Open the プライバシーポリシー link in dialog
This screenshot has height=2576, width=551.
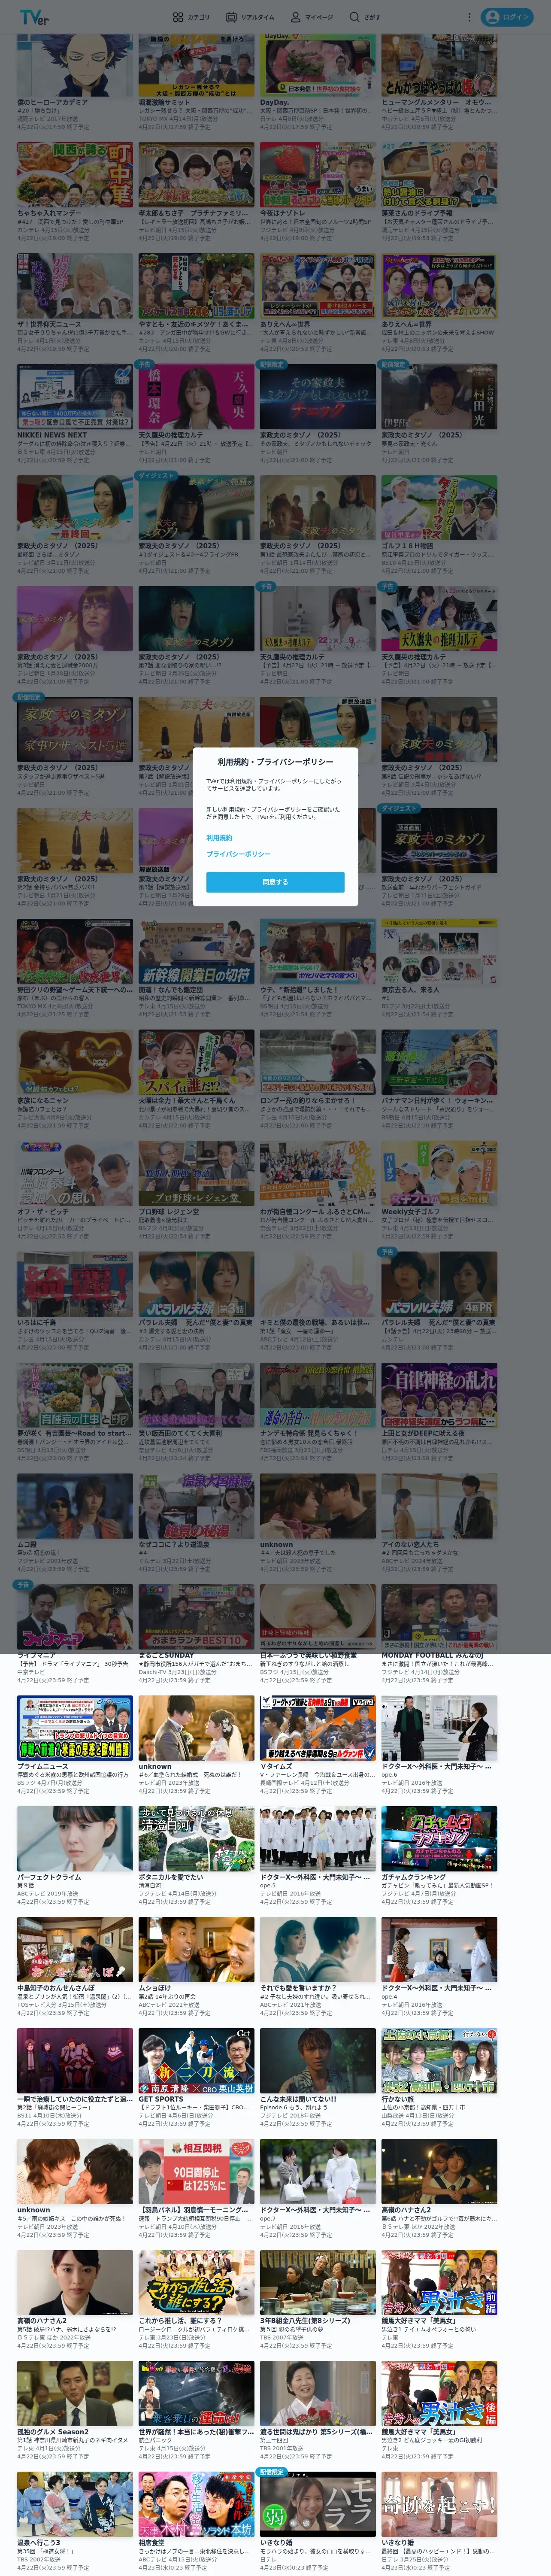[238, 854]
